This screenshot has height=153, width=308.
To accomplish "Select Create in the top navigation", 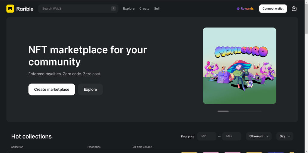I will point(144,9).
